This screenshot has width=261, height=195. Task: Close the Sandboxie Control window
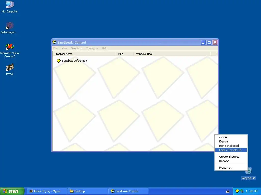coord(215,42)
